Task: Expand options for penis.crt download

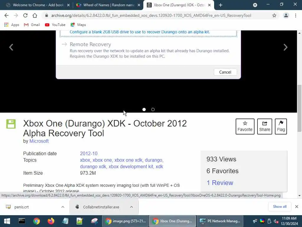Action: [x=63, y=207]
